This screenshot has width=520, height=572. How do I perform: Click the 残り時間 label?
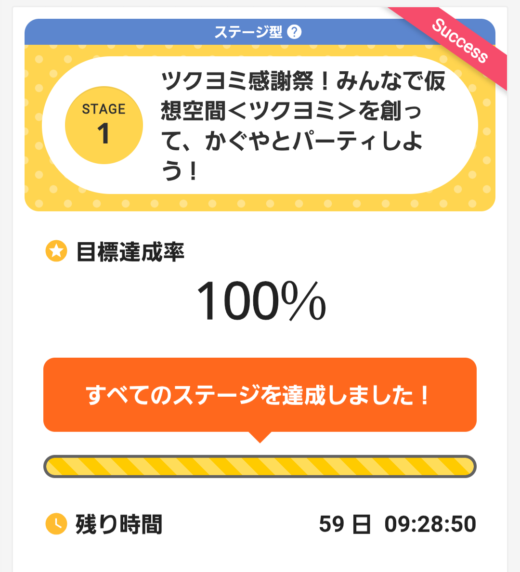point(119,524)
